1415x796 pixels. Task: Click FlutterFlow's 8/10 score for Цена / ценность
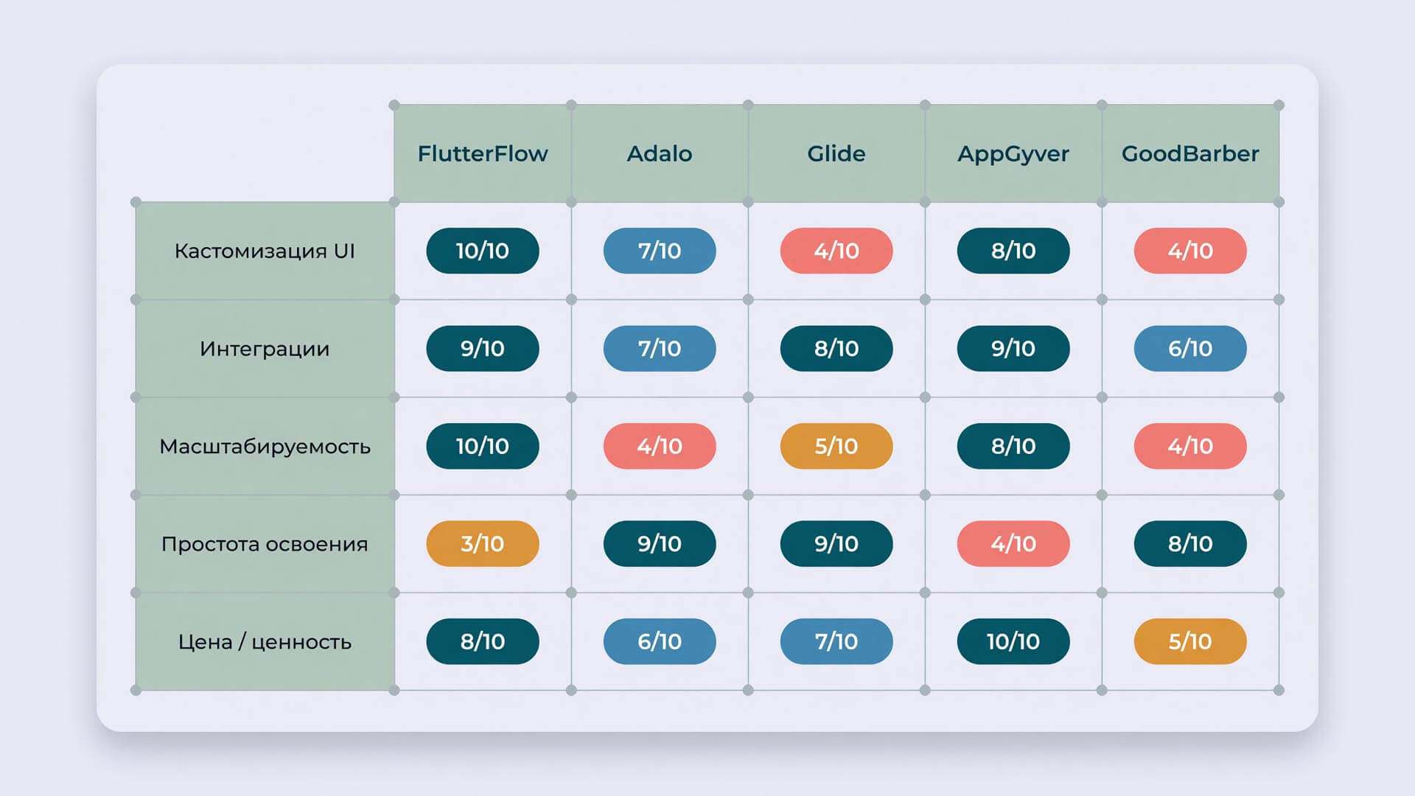coord(483,641)
